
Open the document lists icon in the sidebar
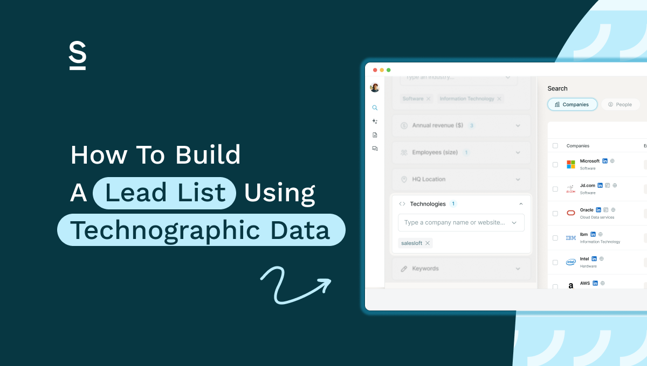coord(375,135)
